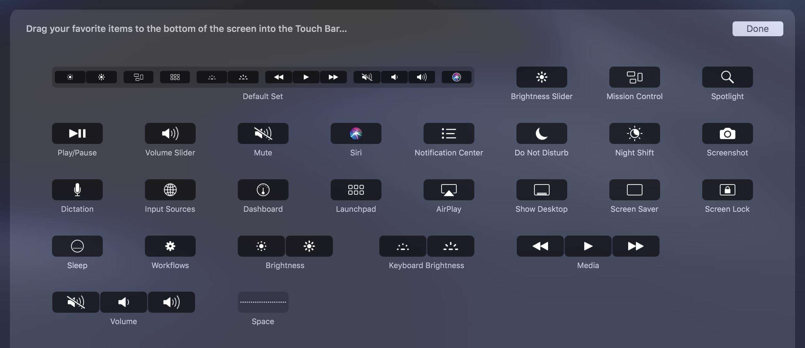Click the Space placeholder element
The image size is (805, 348).
[263, 302]
